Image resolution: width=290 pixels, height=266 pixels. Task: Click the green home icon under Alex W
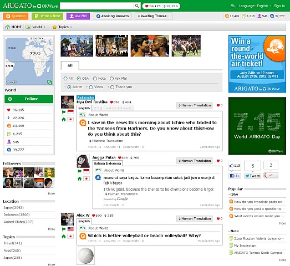pos(64,237)
